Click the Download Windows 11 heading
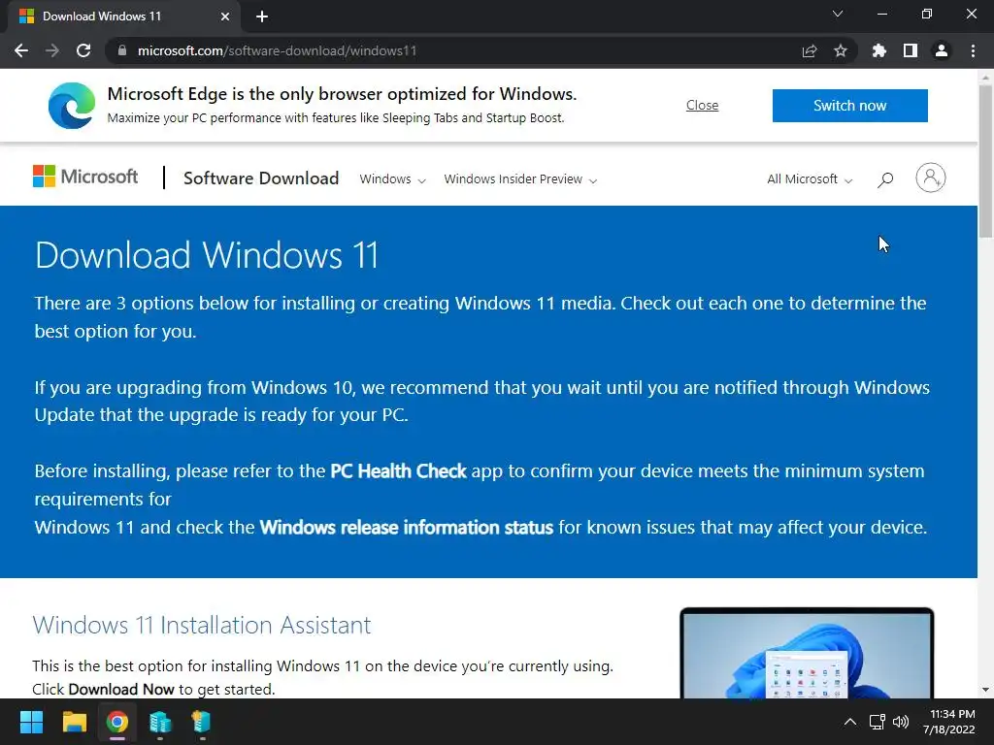The image size is (994, 745). pyautogui.click(x=207, y=255)
